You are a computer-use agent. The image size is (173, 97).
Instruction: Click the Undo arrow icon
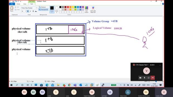click(x=16, y=1)
